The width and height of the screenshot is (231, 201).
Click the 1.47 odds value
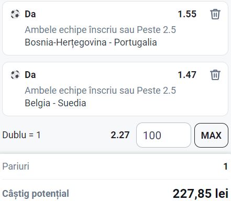pos(187,75)
